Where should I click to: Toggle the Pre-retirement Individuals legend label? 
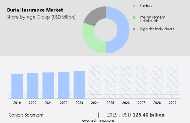click(x=153, y=19)
